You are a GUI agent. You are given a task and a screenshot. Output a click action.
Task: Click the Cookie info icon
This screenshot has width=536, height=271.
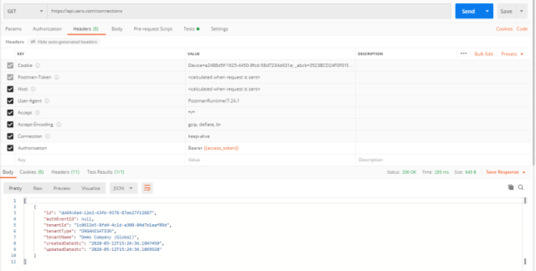(x=38, y=66)
